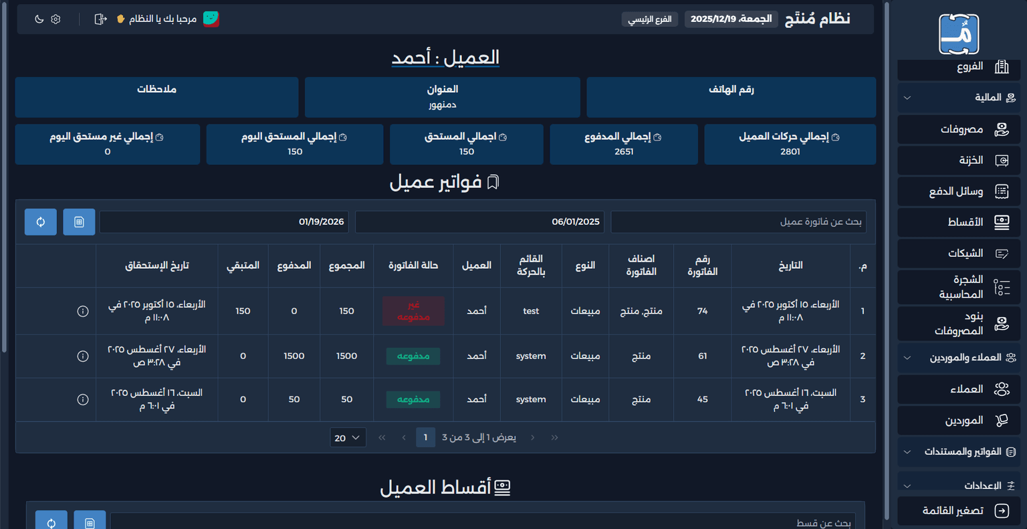Viewport: 1027px width, 529px height.
Task: Open settings via the gear icon
Action: (x=55, y=19)
